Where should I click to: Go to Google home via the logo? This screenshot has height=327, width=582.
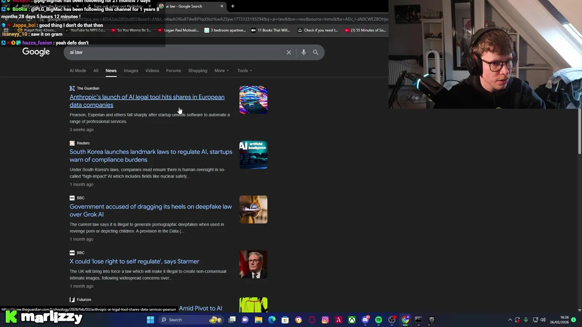(x=36, y=52)
